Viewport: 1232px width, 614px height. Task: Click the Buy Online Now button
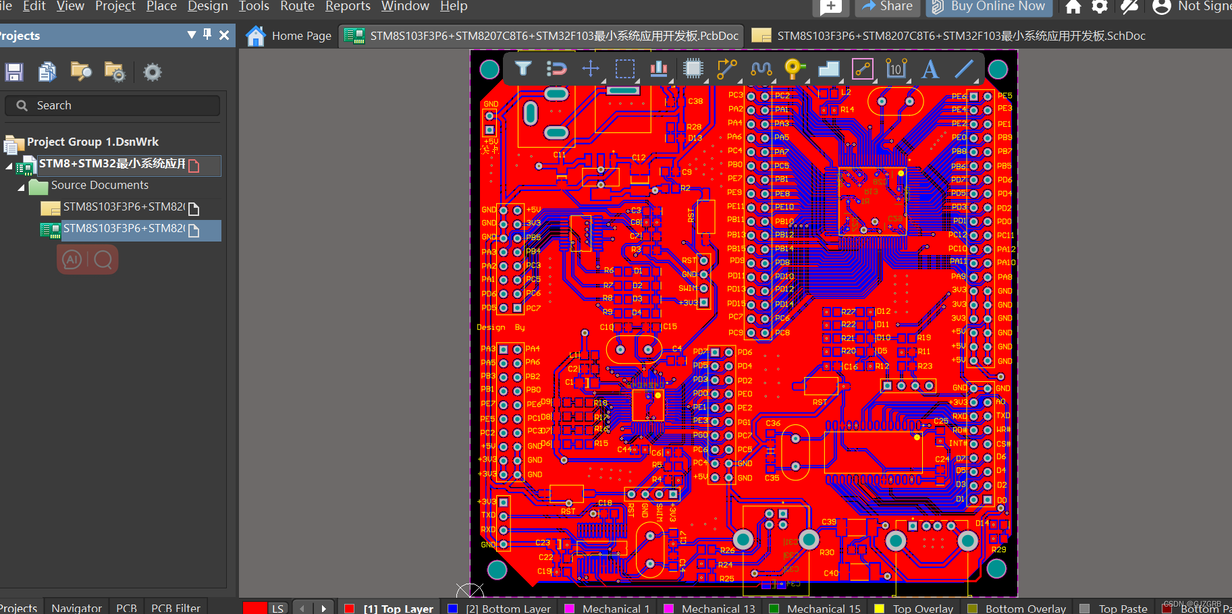pos(990,7)
